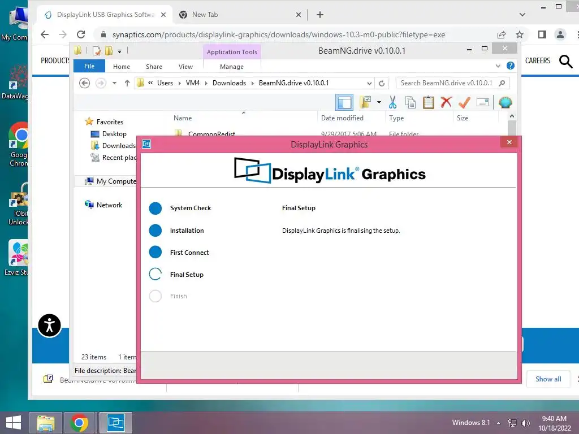Click the Windows Start button
Viewport: 579px width, 434px height.
point(14,423)
